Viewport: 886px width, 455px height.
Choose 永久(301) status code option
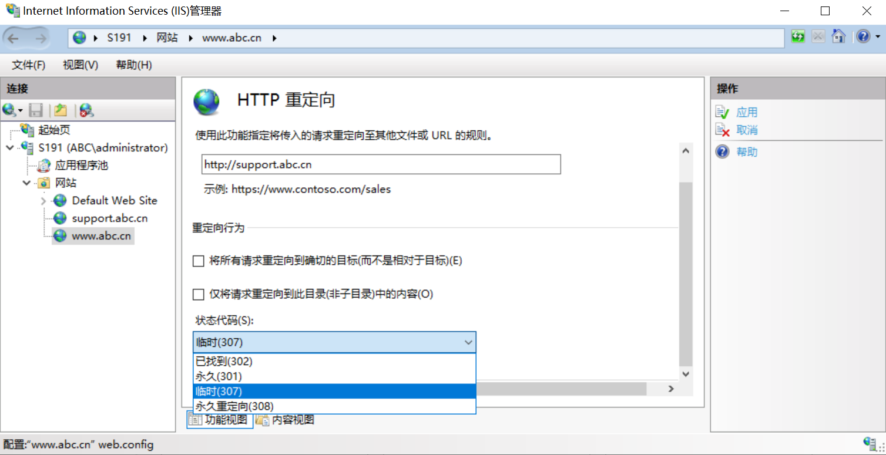point(334,376)
